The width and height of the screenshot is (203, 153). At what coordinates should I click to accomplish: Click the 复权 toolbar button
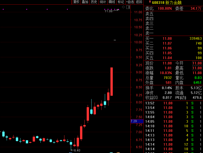click(76, 2)
